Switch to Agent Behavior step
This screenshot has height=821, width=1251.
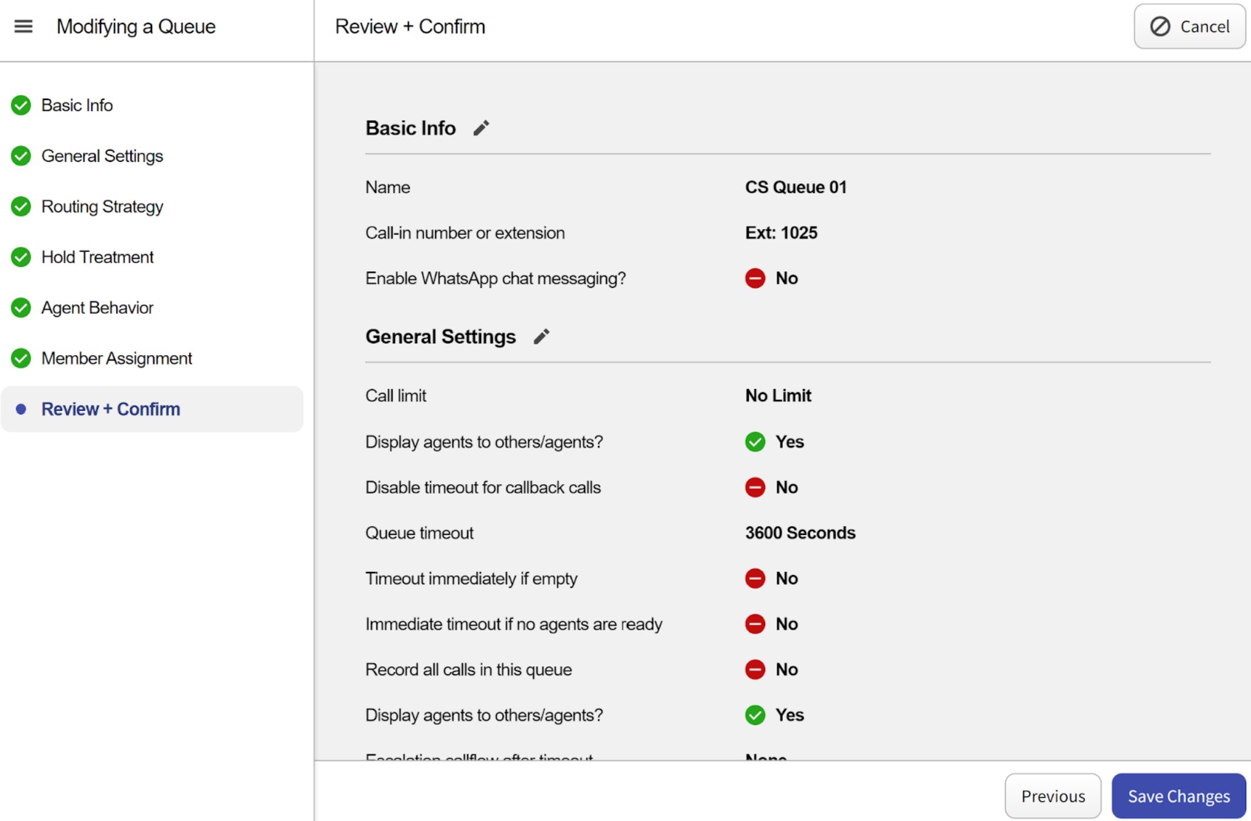(97, 308)
